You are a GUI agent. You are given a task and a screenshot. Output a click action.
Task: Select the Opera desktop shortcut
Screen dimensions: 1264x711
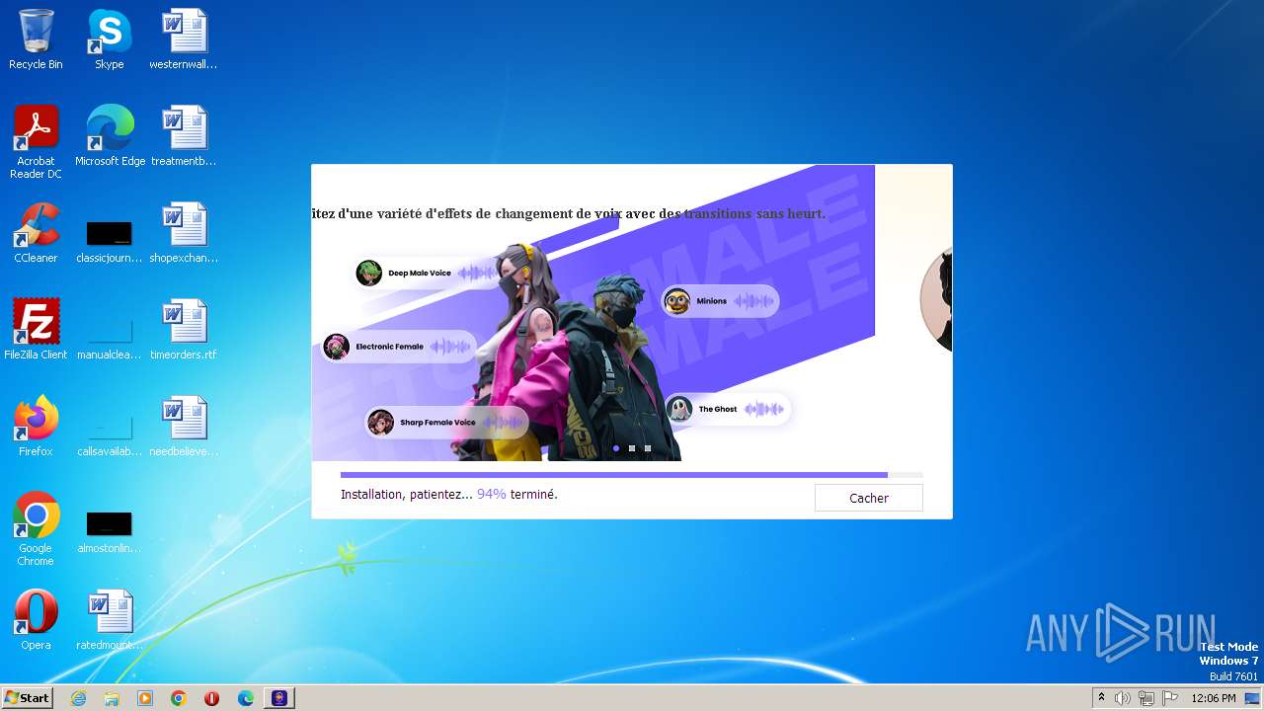tap(36, 620)
